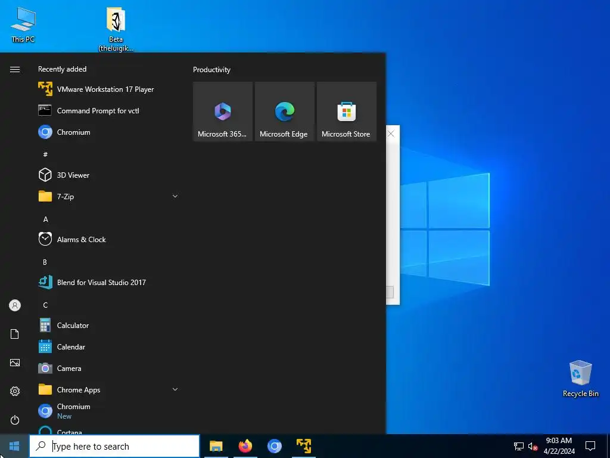Image resolution: width=610 pixels, height=458 pixels.
Task: Open the Microsoft Store tile
Action: tap(347, 112)
